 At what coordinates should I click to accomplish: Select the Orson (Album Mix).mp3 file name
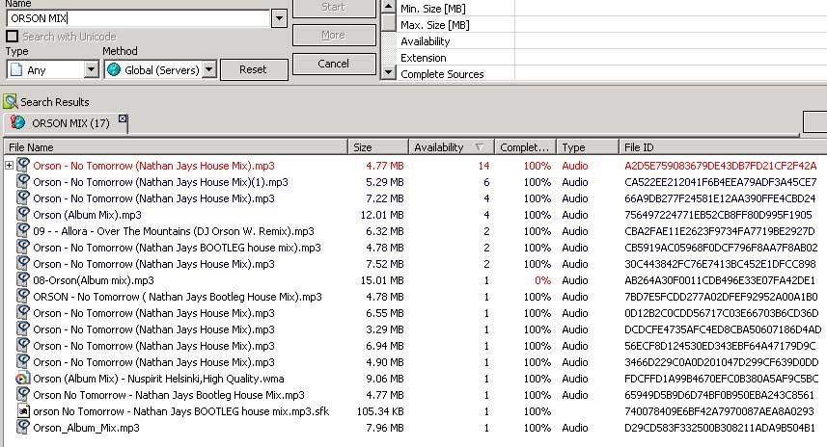pyautogui.click(x=87, y=215)
